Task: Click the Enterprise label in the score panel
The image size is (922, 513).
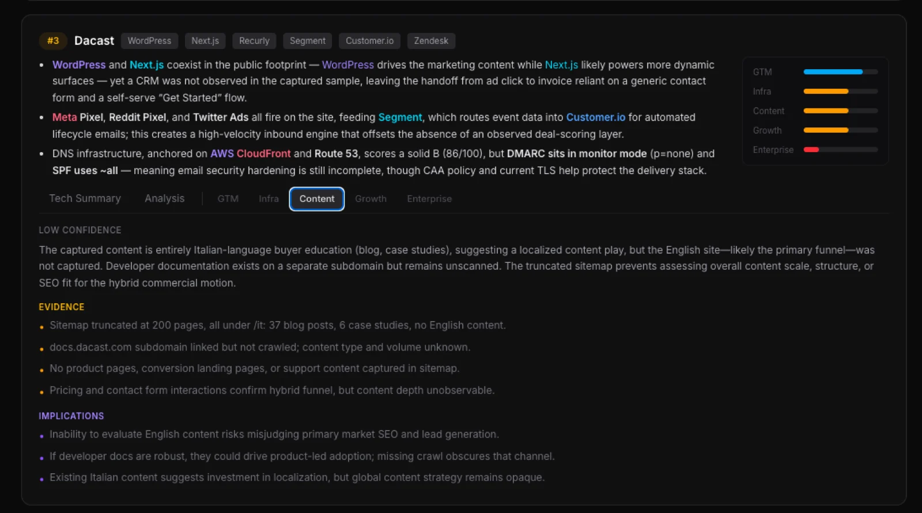Action: [773, 150]
